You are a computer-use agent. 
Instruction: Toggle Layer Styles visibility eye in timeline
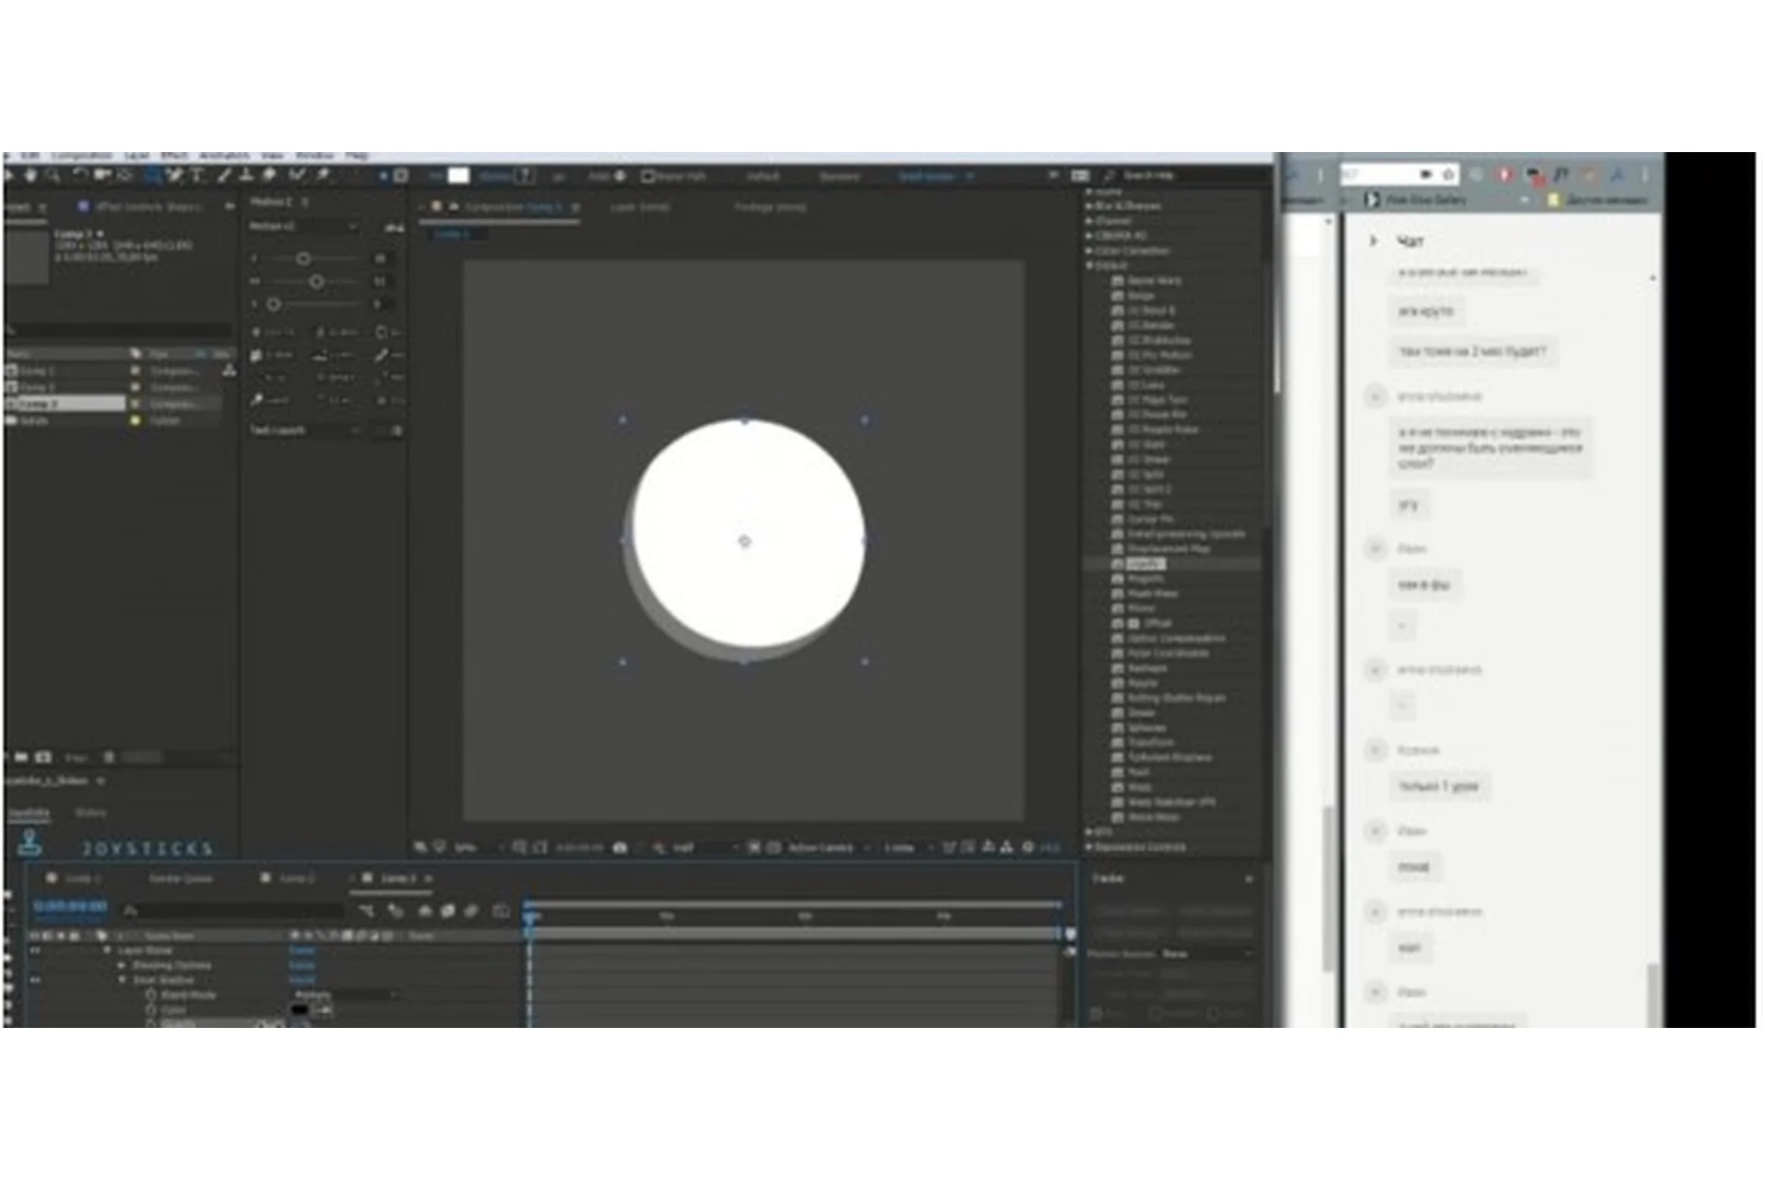point(35,950)
